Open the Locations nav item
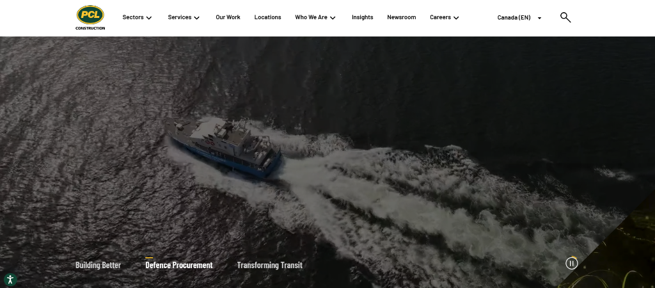Viewport: 655px width, 288px height. pos(267,17)
